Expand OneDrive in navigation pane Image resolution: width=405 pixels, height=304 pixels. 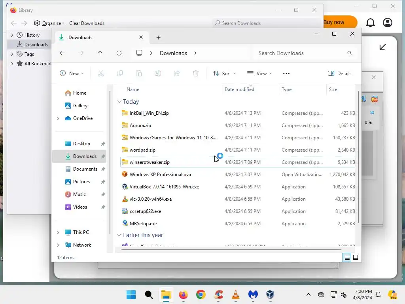58,118
